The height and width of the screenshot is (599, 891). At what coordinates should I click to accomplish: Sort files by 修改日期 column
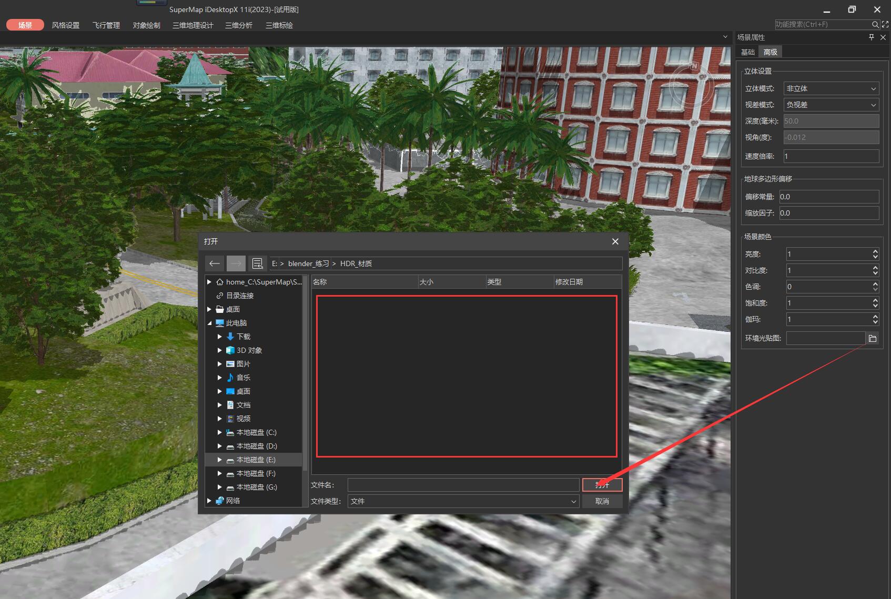tap(588, 282)
